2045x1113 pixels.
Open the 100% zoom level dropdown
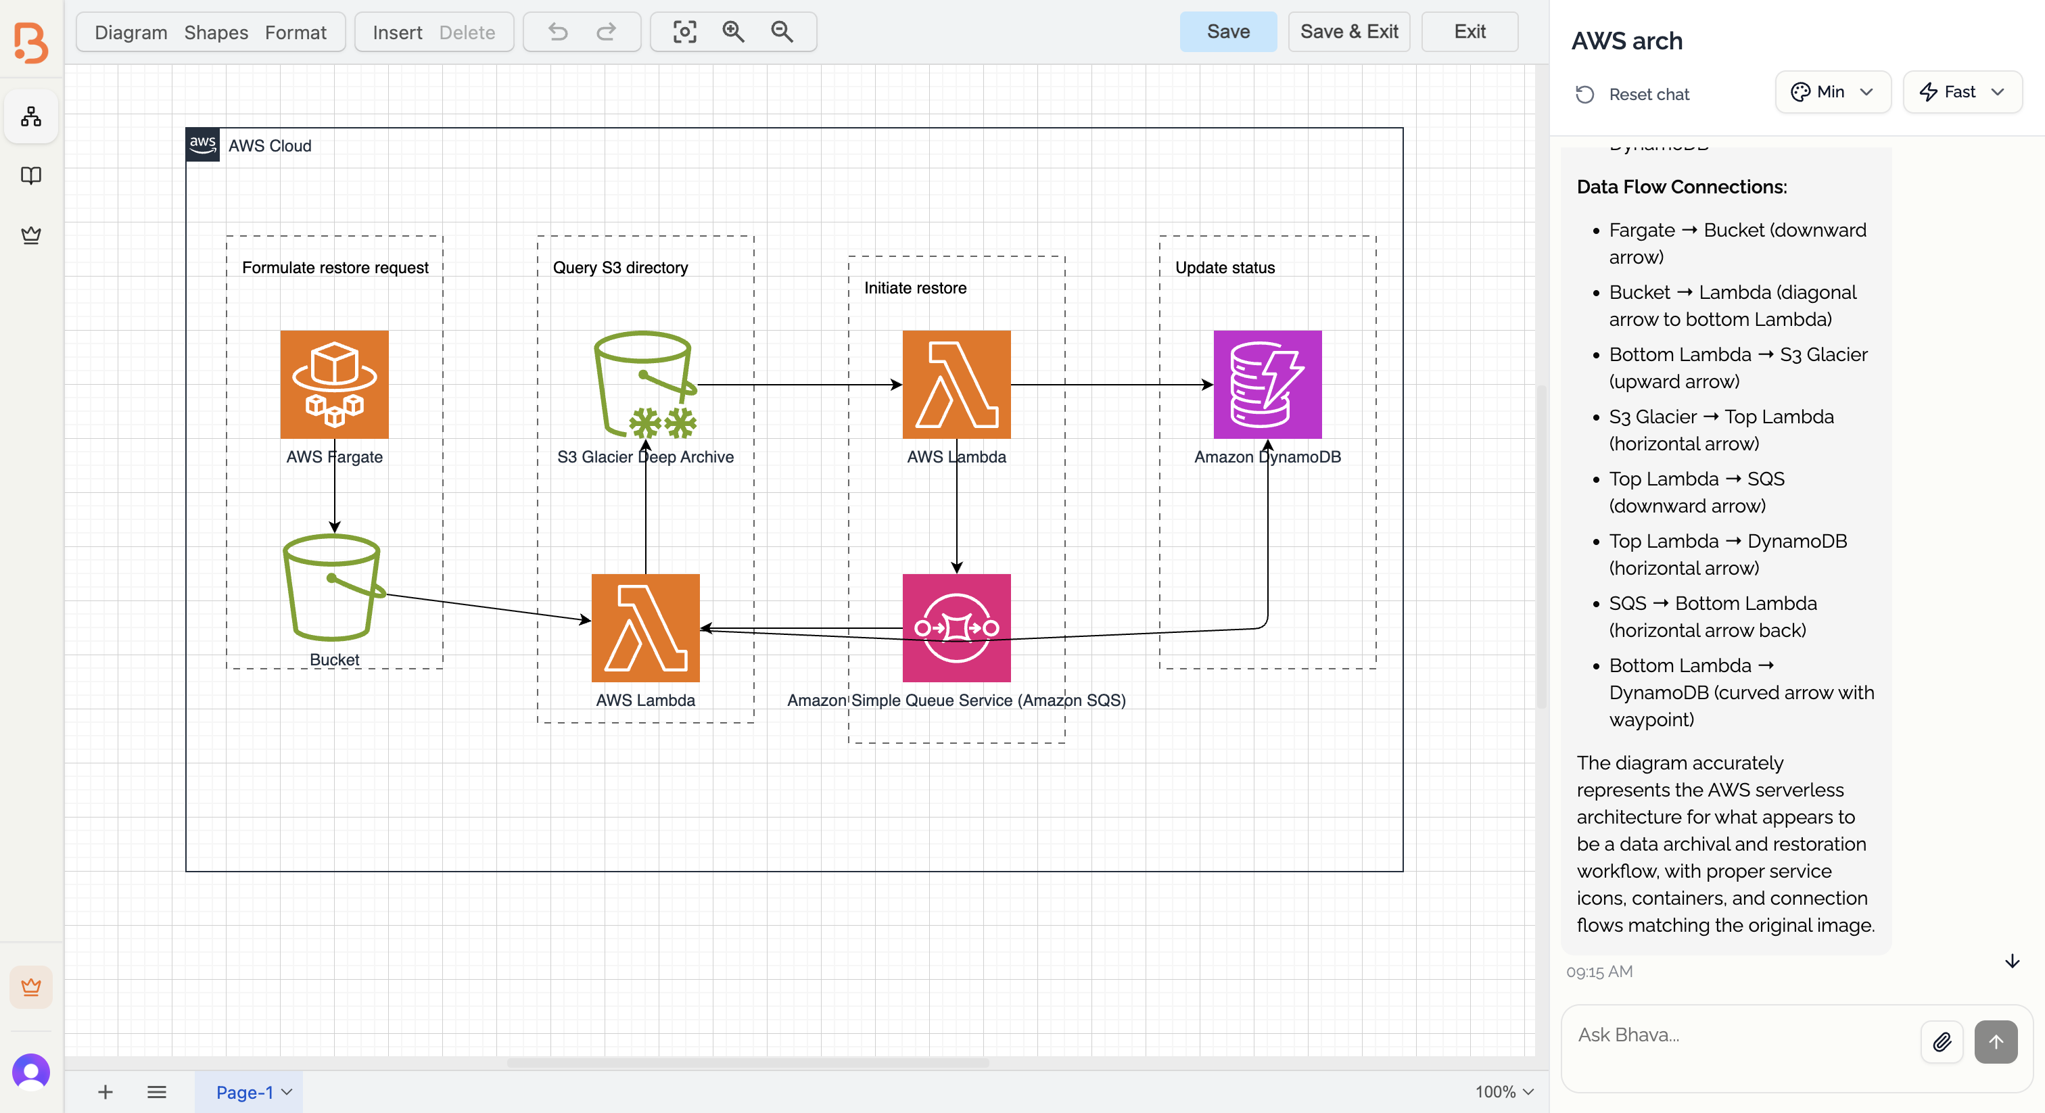(x=1503, y=1091)
